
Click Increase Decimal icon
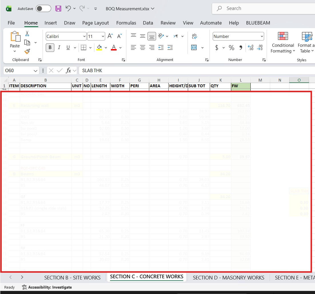click(x=251, y=48)
